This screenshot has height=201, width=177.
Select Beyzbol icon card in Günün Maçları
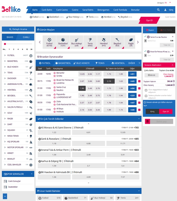(x=117, y=42)
